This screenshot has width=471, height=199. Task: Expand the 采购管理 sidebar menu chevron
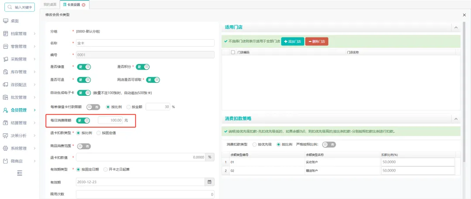click(x=34, y=59)
